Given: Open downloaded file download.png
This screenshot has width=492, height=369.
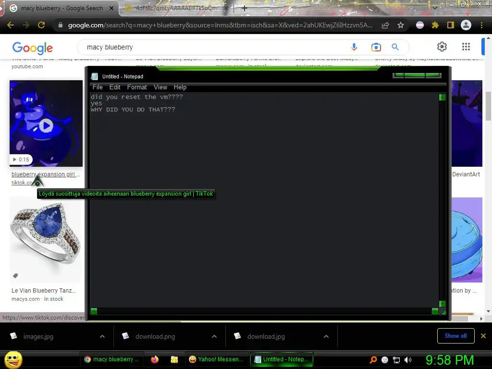Looking at the screenshot, I should point(155,337).
